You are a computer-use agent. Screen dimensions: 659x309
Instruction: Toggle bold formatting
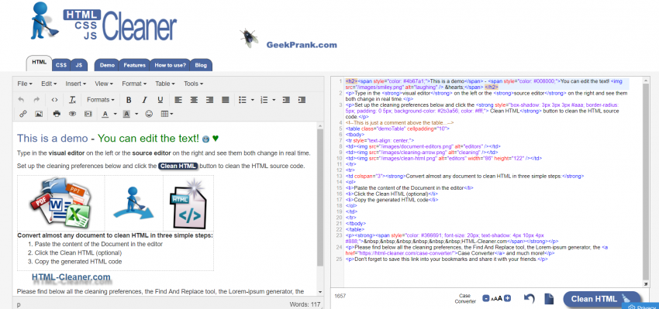(129, 100)
